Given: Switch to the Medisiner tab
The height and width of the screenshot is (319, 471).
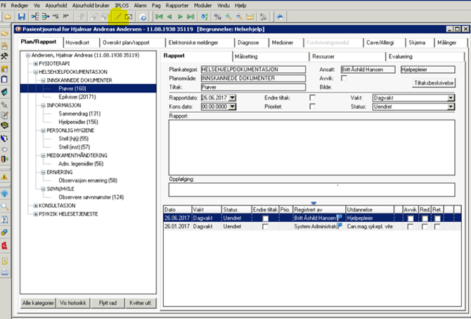Looking at the screenshot, I should pyautogui.click(x=283, y=42).
